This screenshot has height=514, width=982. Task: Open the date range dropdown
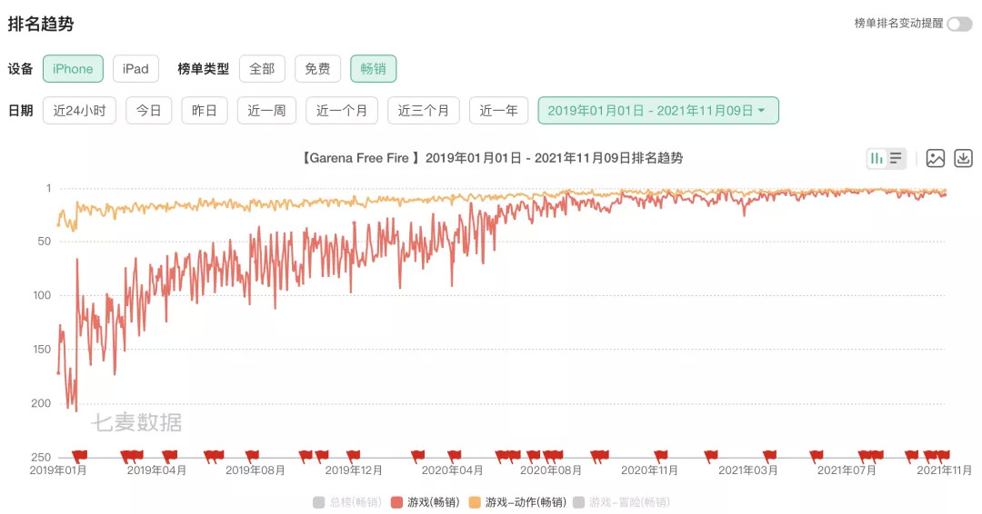pos(657,111)
